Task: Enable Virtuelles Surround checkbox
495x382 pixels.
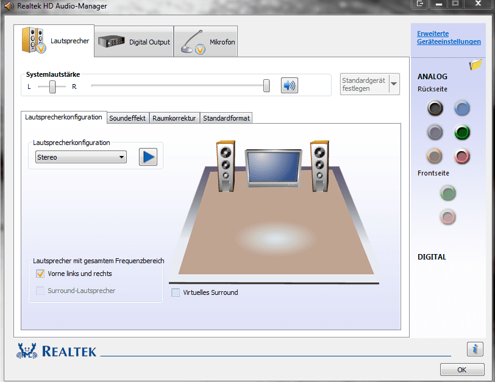Action: (x=176, y=292)
